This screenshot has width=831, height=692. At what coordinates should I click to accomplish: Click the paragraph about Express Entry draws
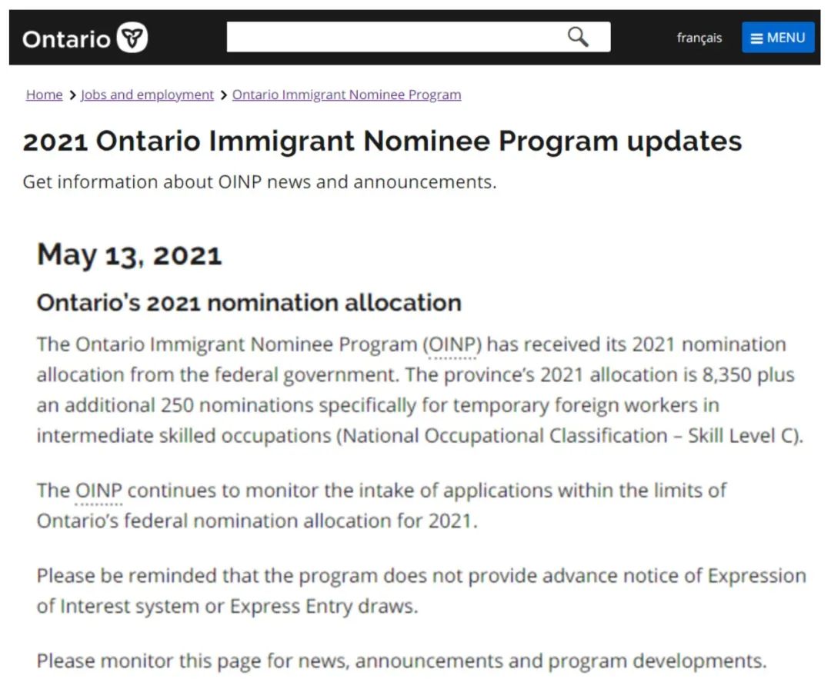click(x=422, y=591)
